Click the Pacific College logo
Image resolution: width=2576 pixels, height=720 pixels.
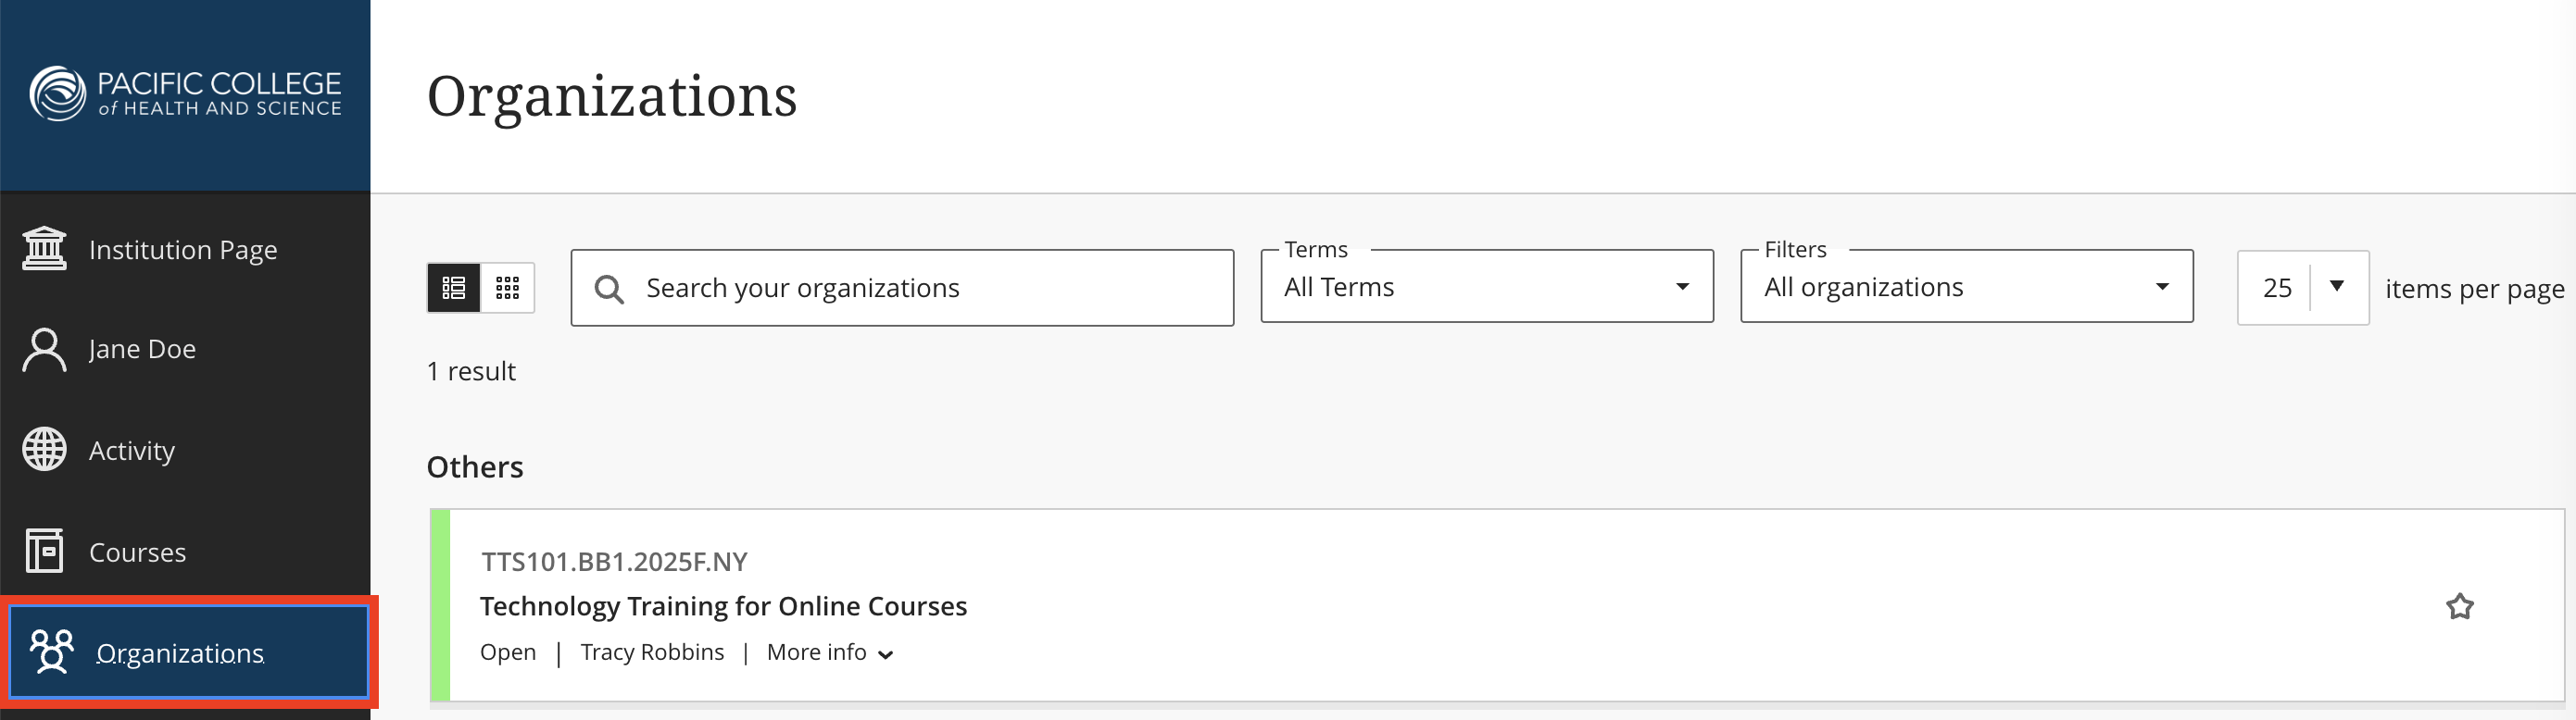(x=185, y=93)
